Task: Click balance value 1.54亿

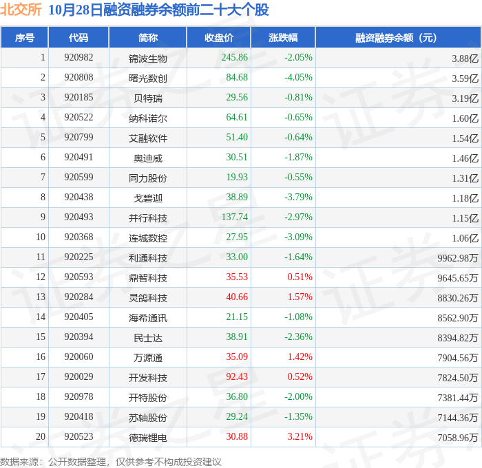Action: coord(465,138)
